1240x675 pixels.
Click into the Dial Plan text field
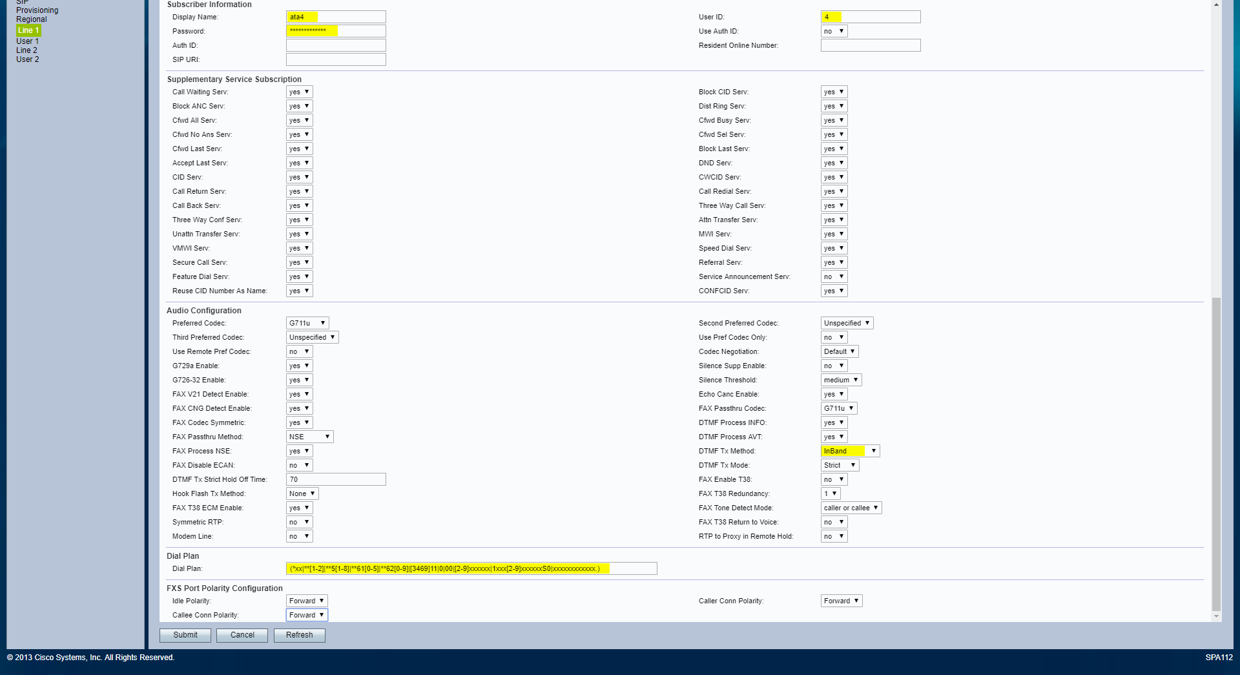pos(471,568)
